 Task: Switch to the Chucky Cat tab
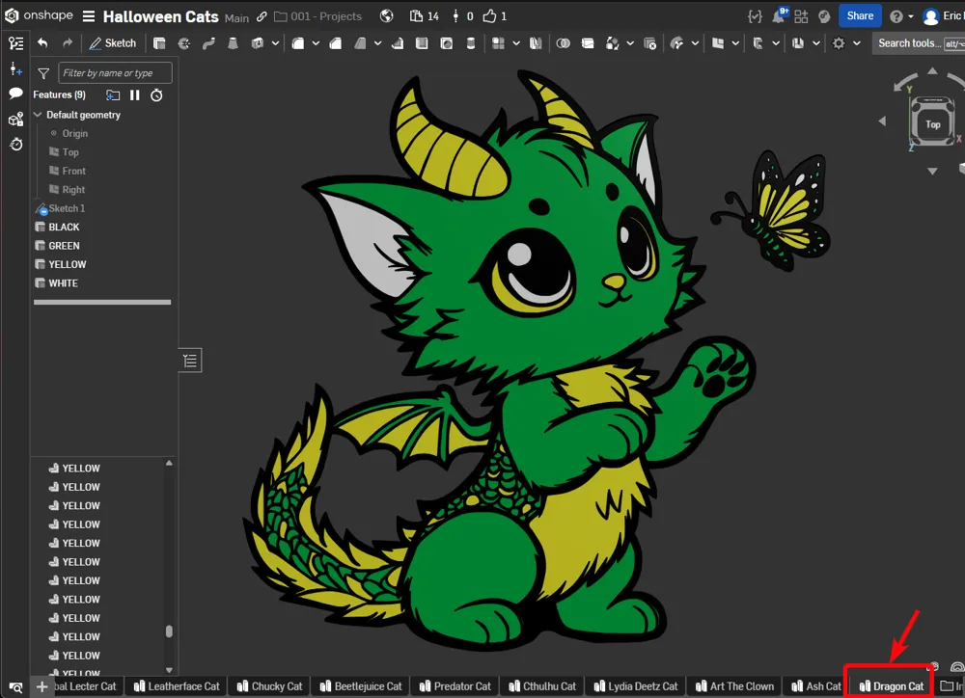pos(270,686)
